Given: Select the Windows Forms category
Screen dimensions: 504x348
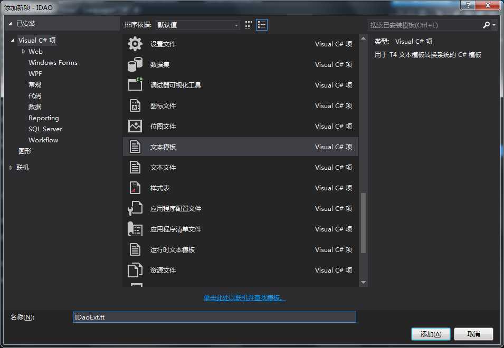Looking at the screenshot, I should (x=53, y=62).
